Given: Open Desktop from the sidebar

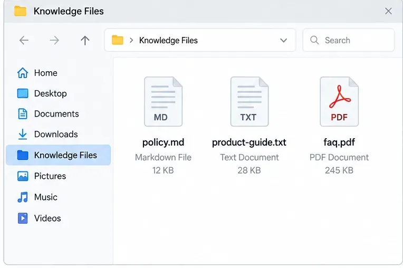Looking at the screenshot, I should pyautogui.click(x=58, y=93).
